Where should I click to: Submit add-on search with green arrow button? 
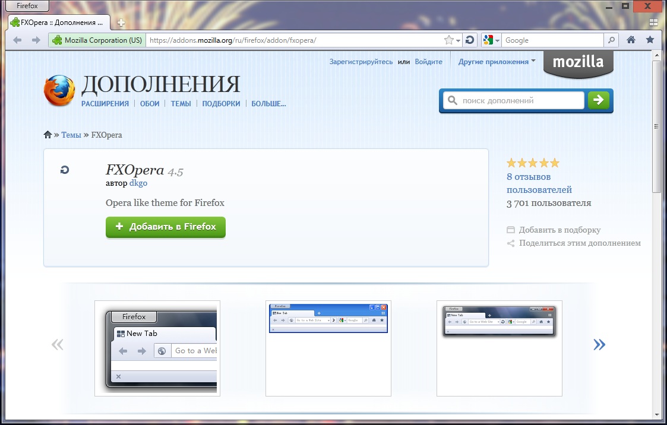599,100
